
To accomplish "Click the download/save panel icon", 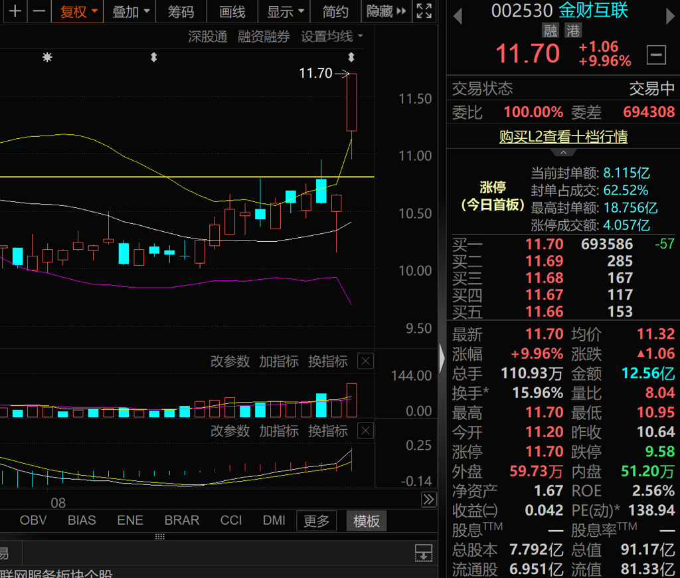I will [x=424, y=553].
